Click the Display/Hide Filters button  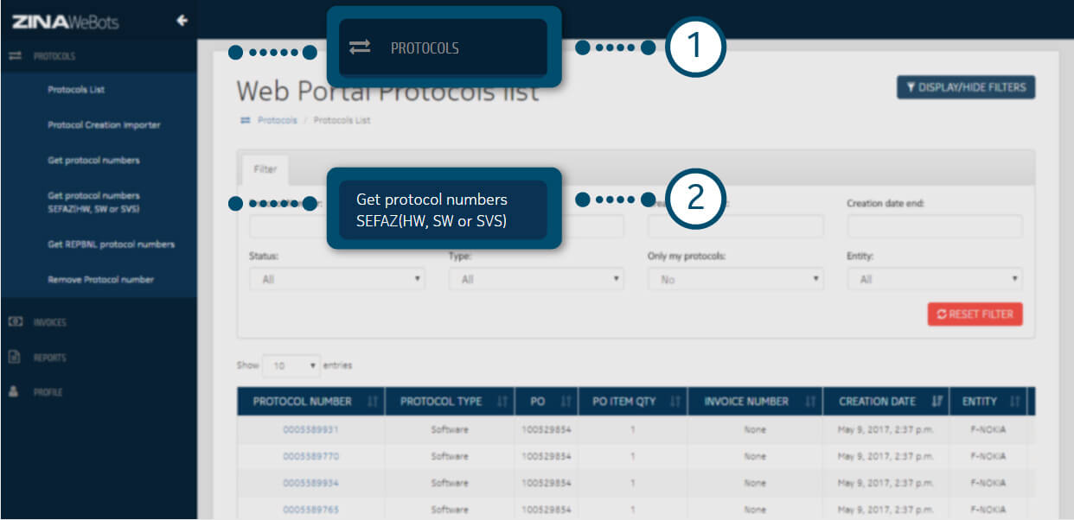click(965, 87)
